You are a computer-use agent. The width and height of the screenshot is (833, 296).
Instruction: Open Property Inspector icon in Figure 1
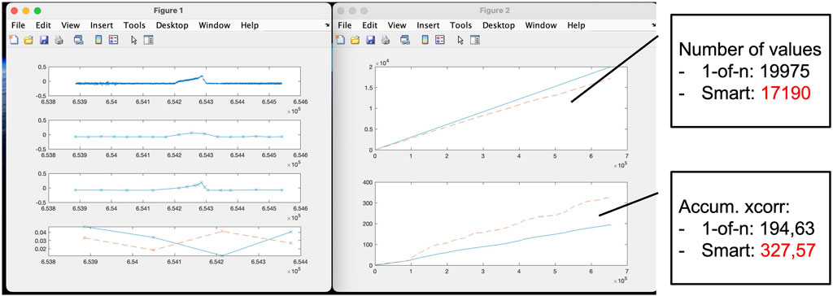click(149, 40)
